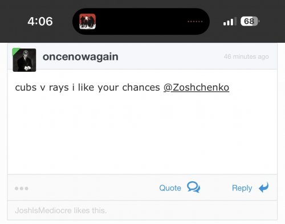Tap the 4:06 clock in status bar
The width and height of the screenshot is (285, 224).
click(40, 21)
